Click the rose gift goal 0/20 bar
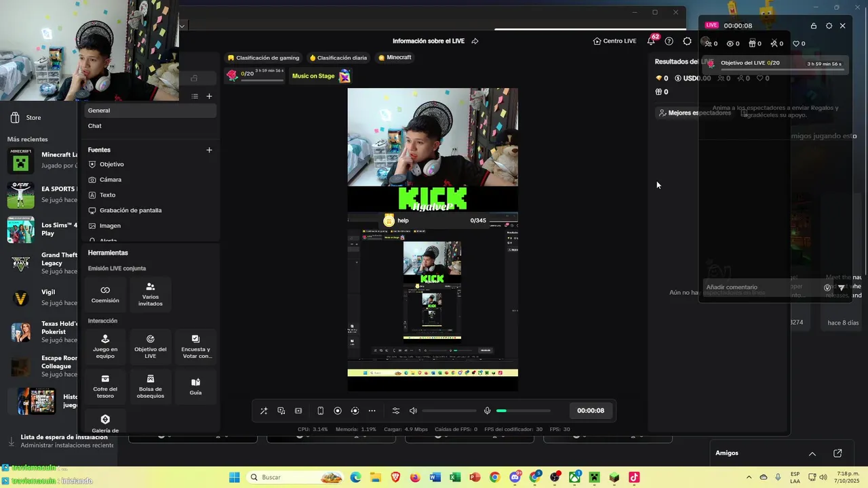Screen dimensions: 868x488 [255, 76]
